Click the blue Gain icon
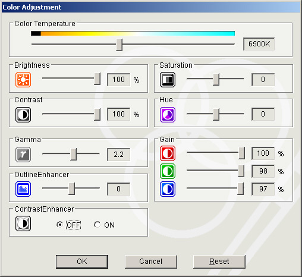The height and width of the screenshot is (277, 302). click(168, 189)
